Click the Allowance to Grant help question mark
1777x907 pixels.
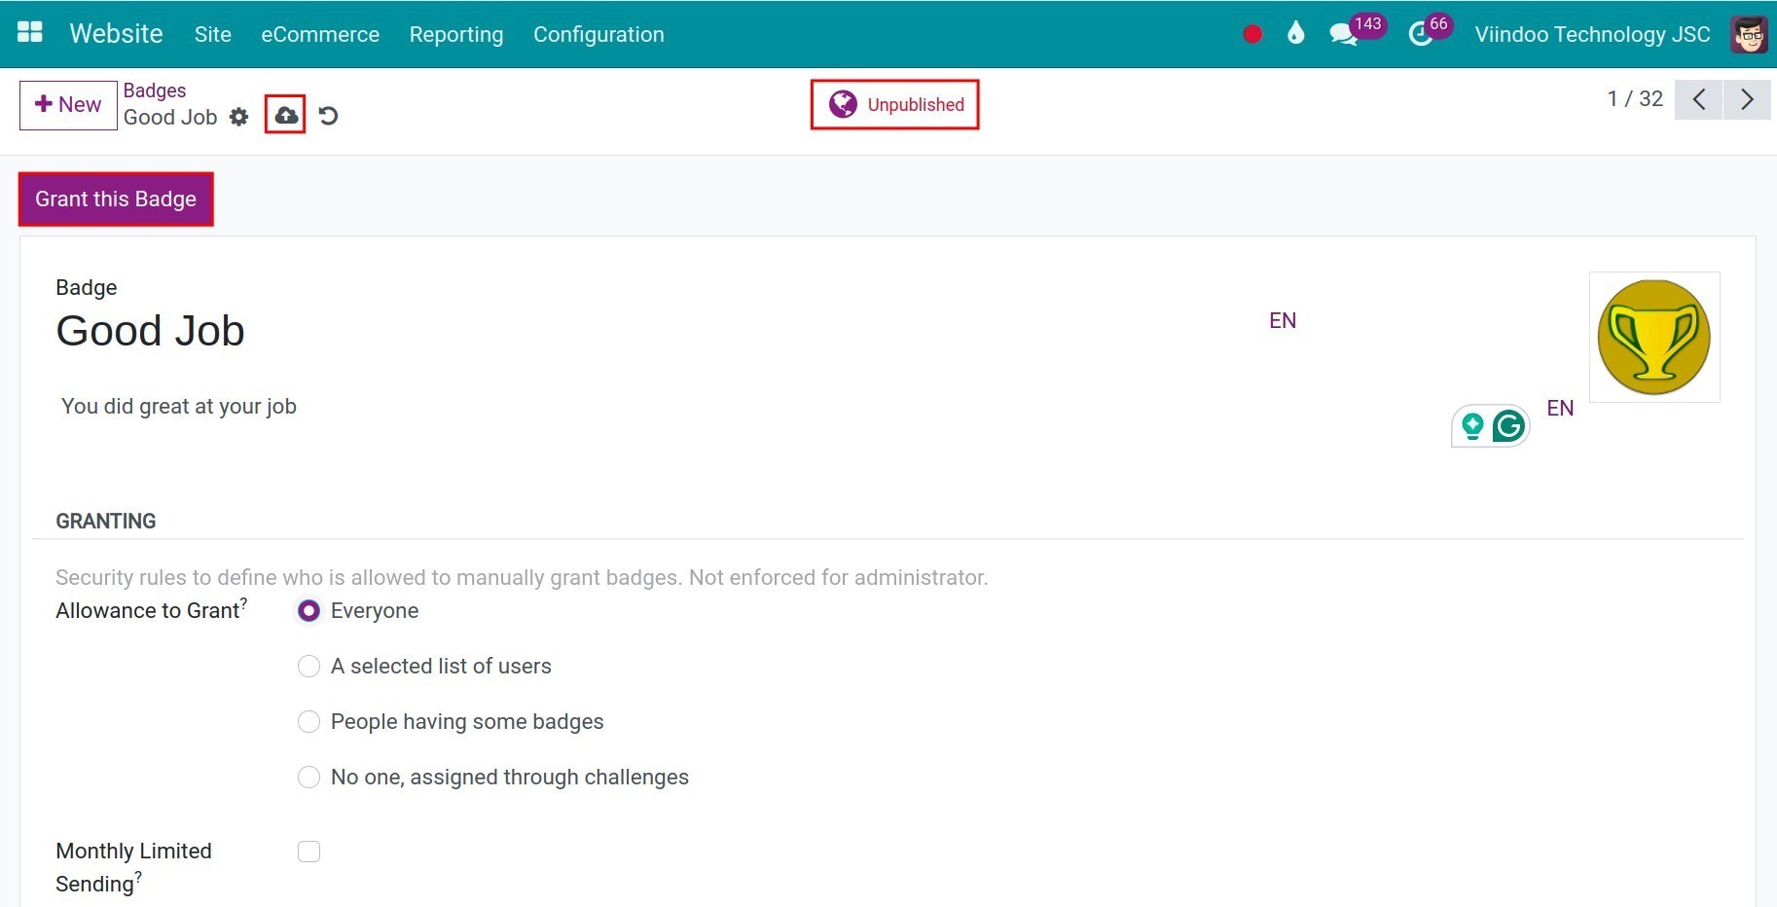[x=244, y=603]
